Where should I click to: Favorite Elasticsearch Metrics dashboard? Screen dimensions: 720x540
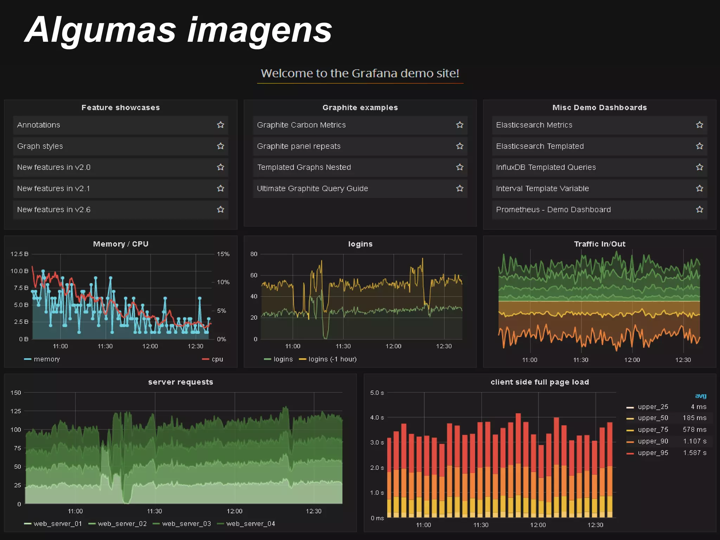(x=699, y=125)
